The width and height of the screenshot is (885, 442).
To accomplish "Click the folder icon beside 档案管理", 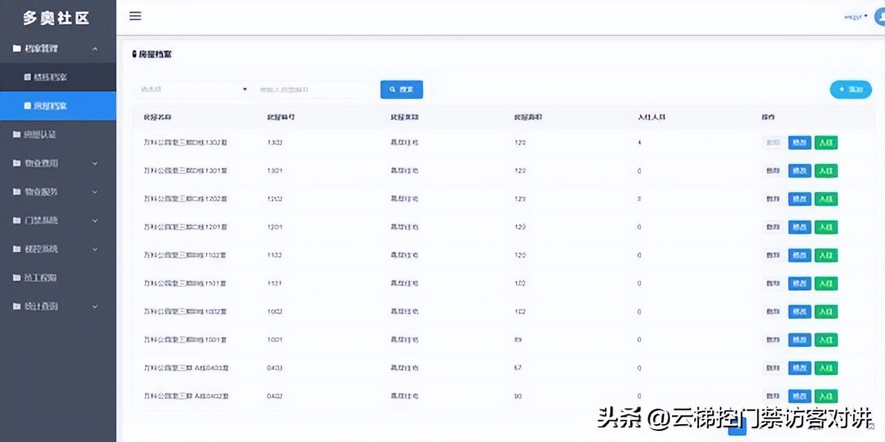I will [x=16, y=48].
